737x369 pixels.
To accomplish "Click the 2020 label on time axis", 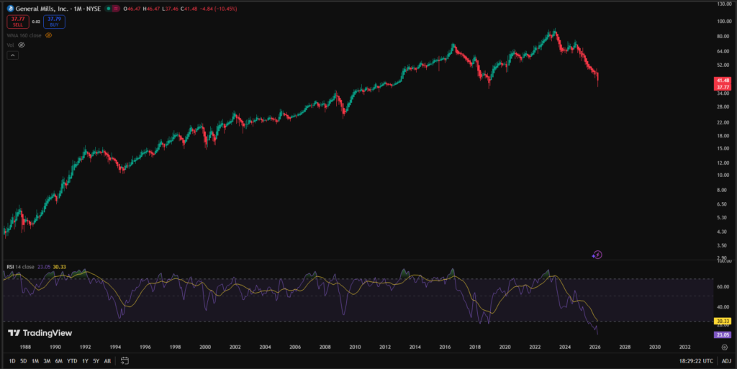I will pos(505,347).
